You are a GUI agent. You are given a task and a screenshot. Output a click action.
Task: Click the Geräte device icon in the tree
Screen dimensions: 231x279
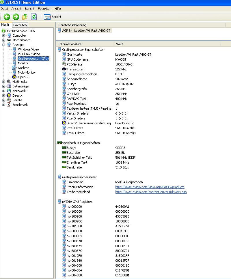pyautogui.click(x=9, y=100)
